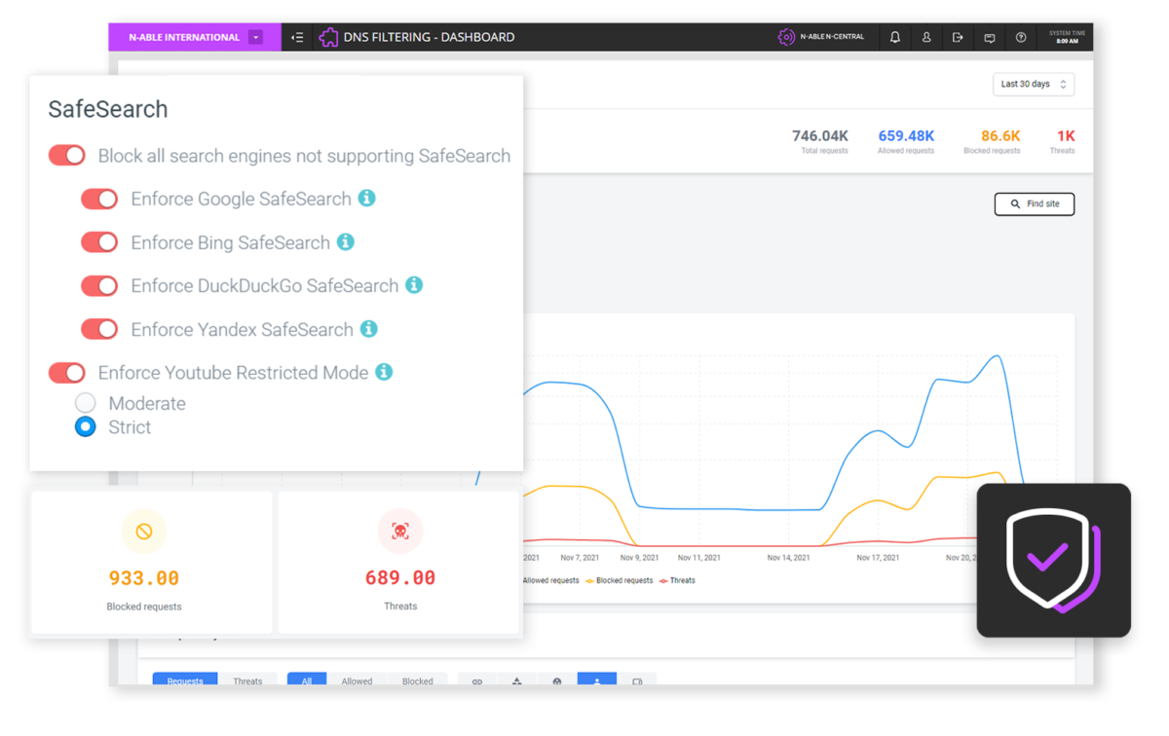Toggle Enforce Youtube Restricted Mode switch
1169x736 pixels.
point(67,372)
